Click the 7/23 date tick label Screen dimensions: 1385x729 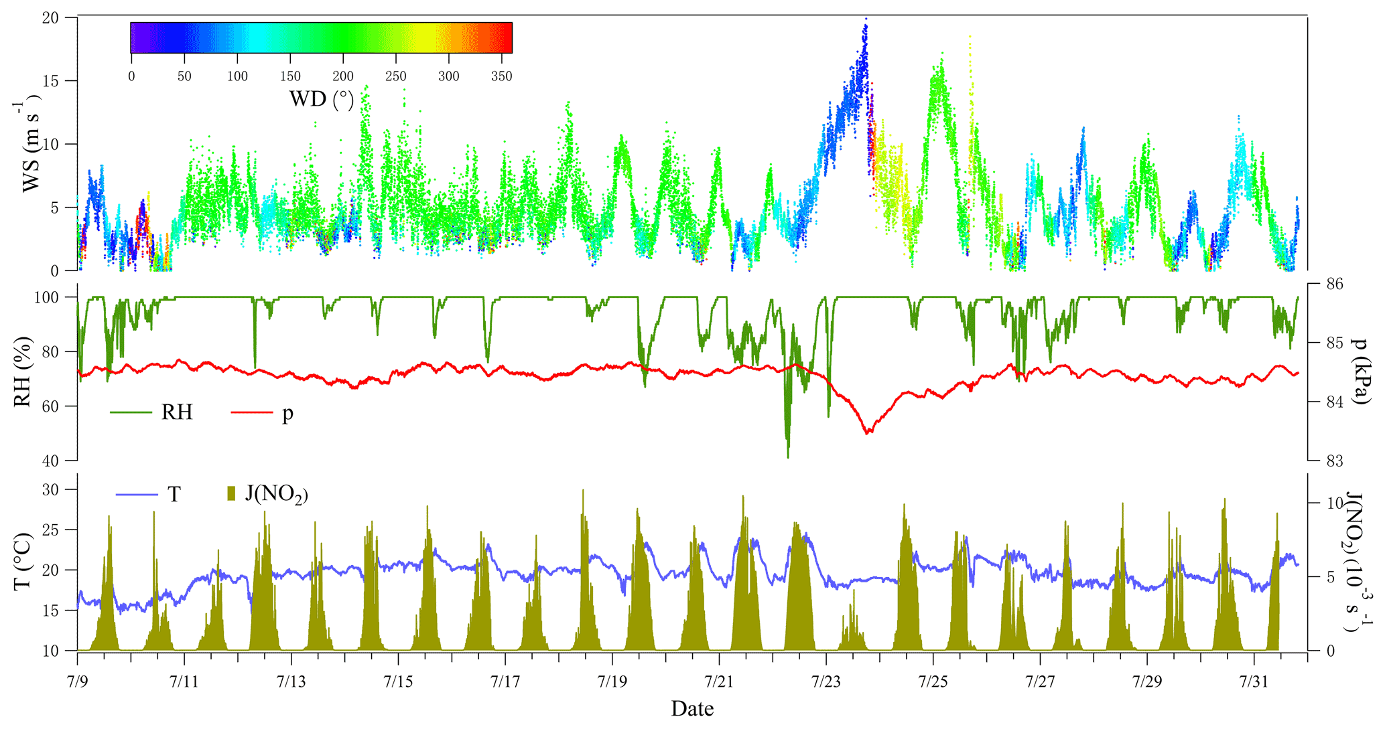826,682
